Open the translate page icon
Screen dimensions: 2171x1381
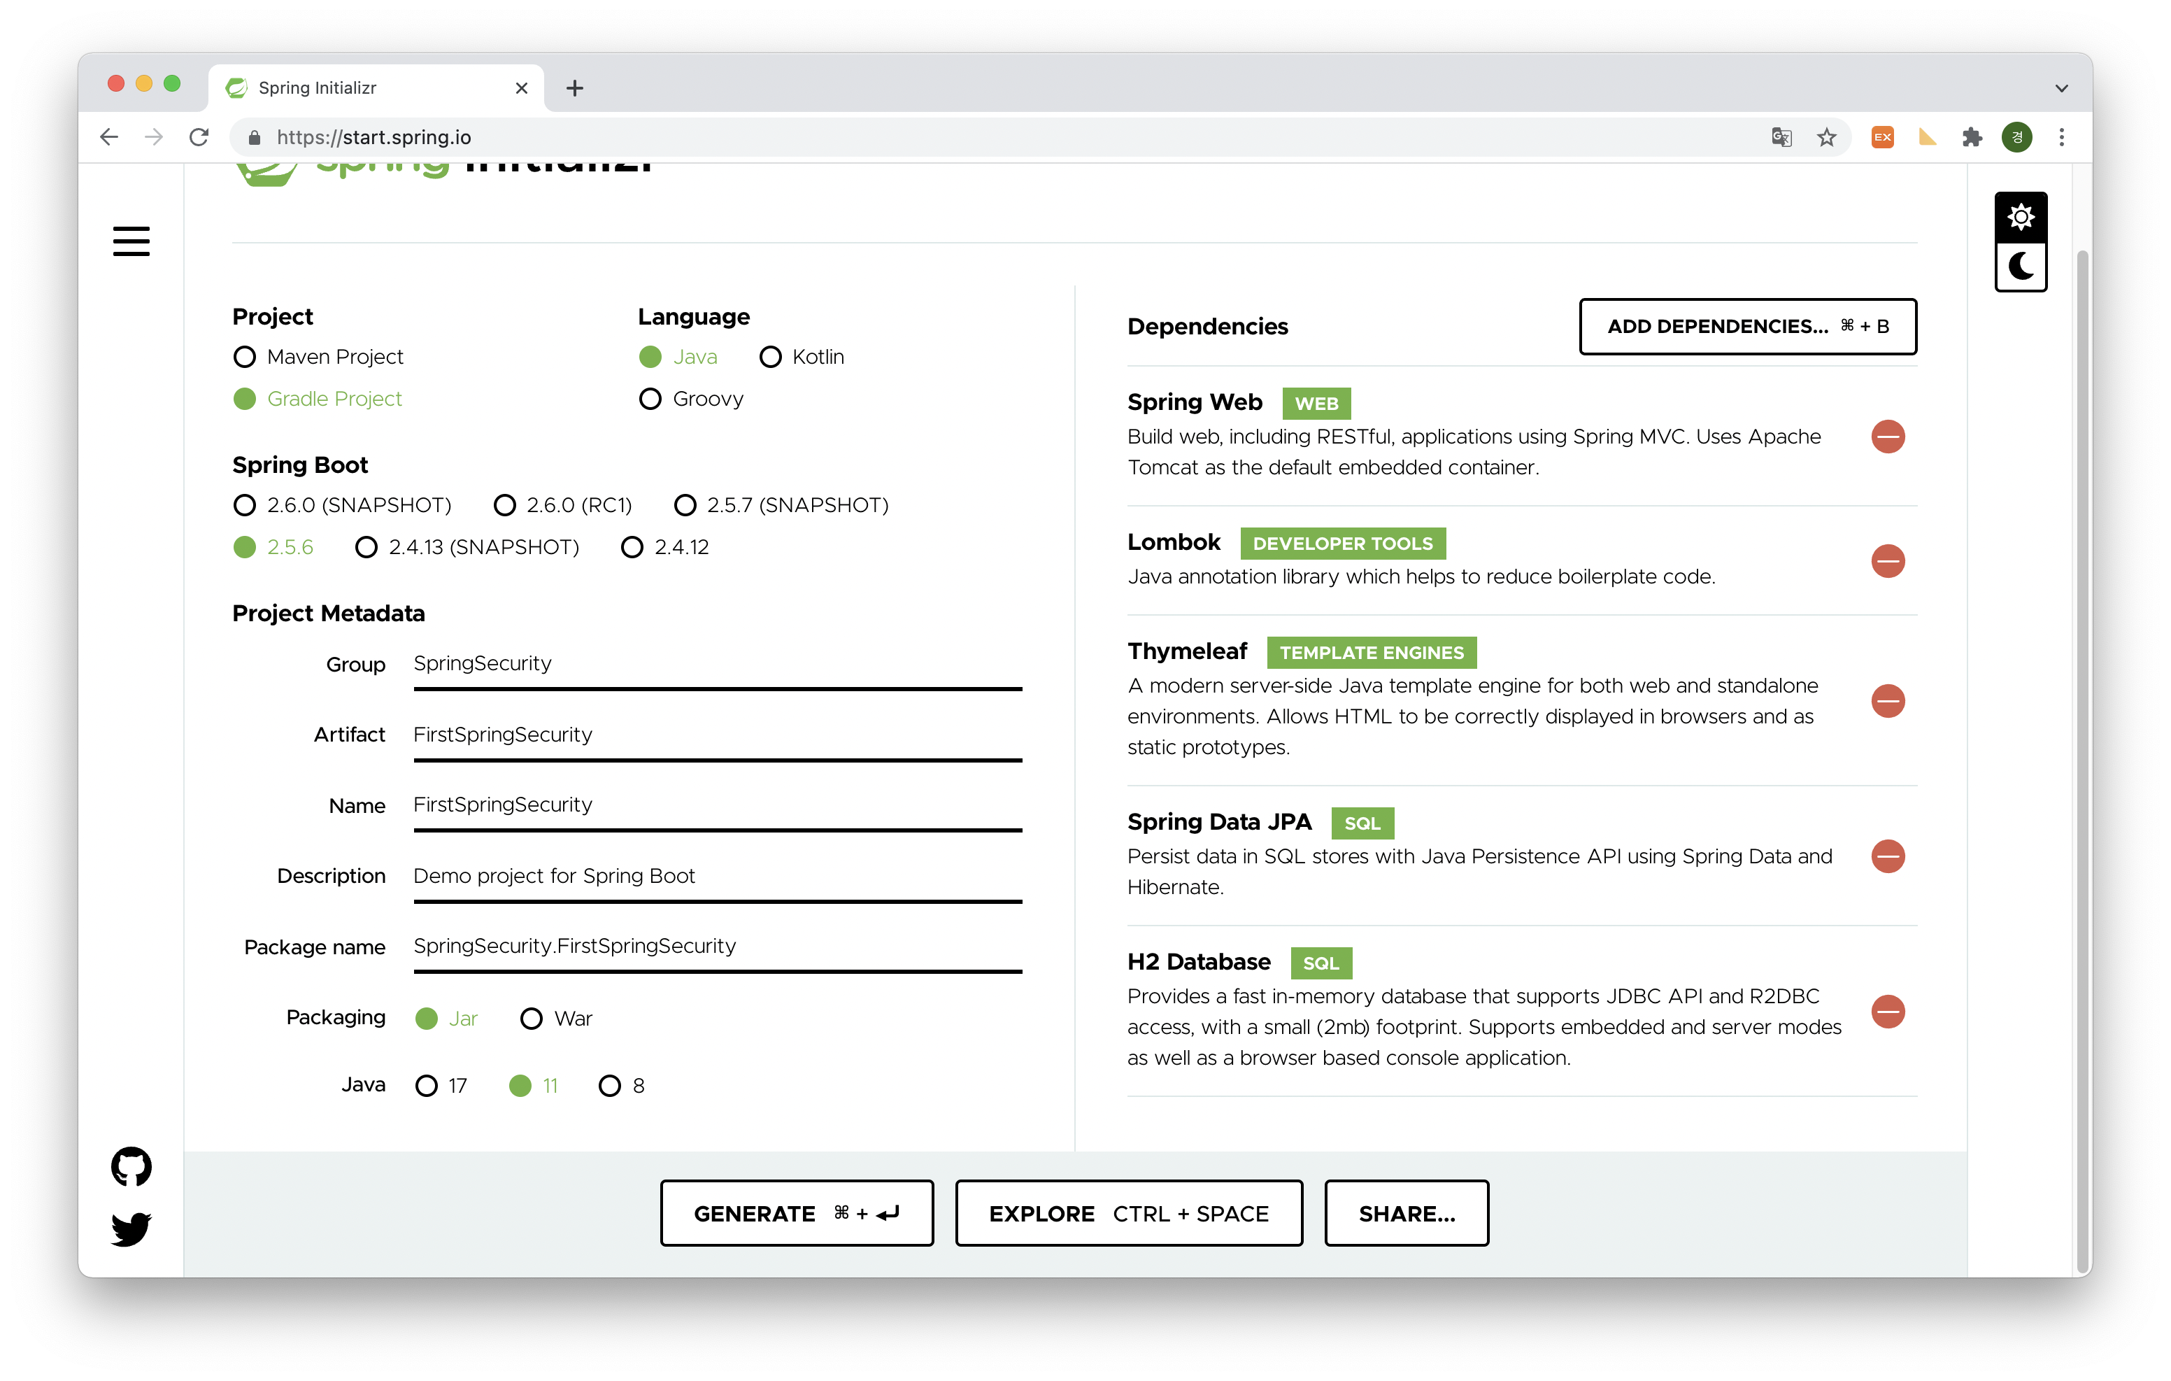coord(1781,137)
